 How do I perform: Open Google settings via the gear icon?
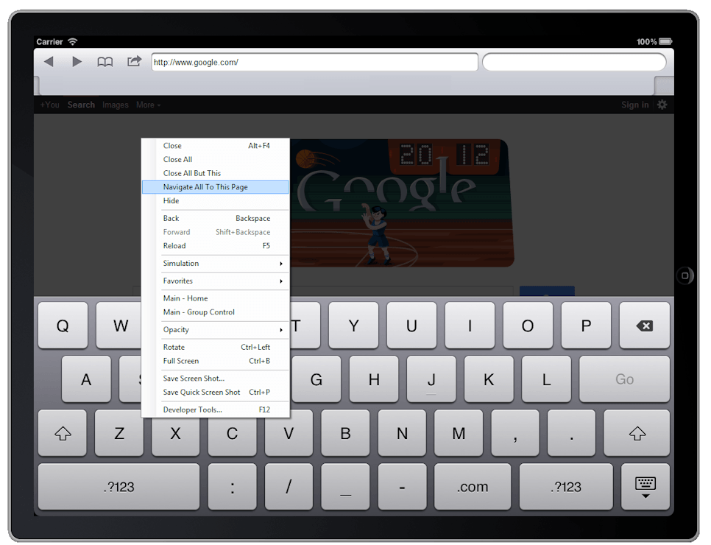662,105
